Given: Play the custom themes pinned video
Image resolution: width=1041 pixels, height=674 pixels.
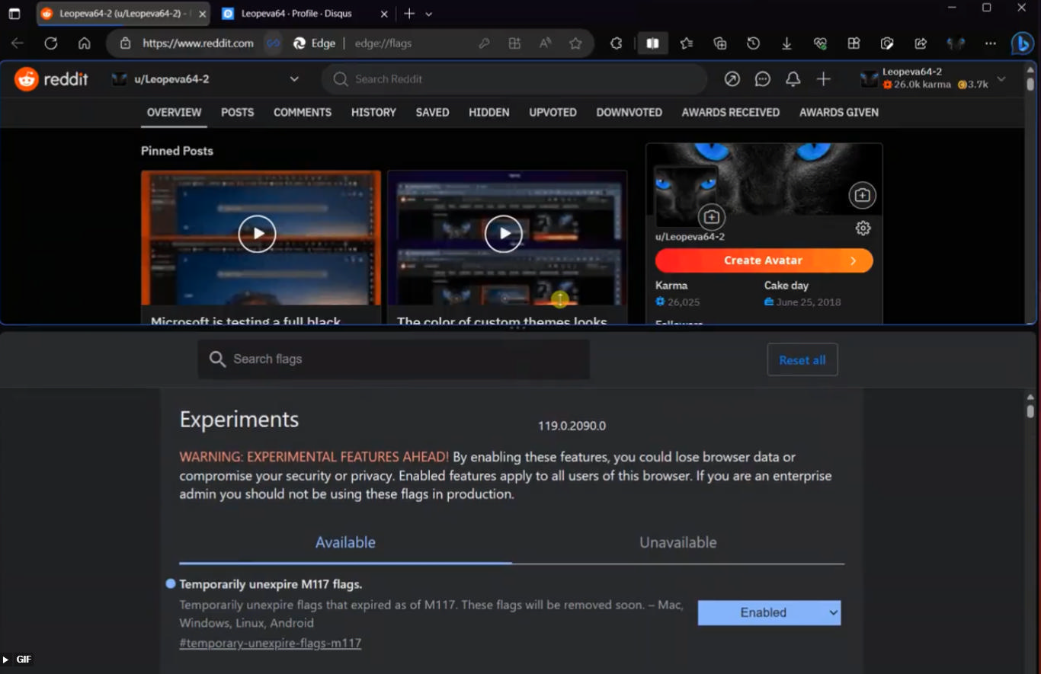Looking at the screenshot, I should tap(504, 234).
